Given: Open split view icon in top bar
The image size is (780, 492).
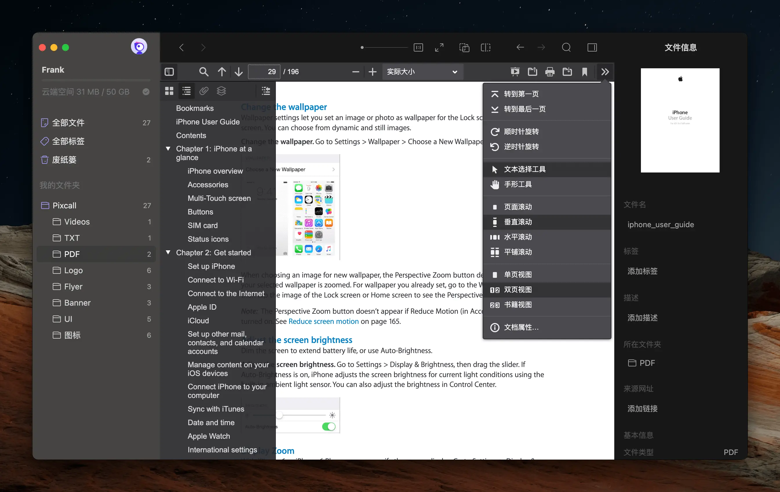Looking at the screenshot, I should [486, 47].
